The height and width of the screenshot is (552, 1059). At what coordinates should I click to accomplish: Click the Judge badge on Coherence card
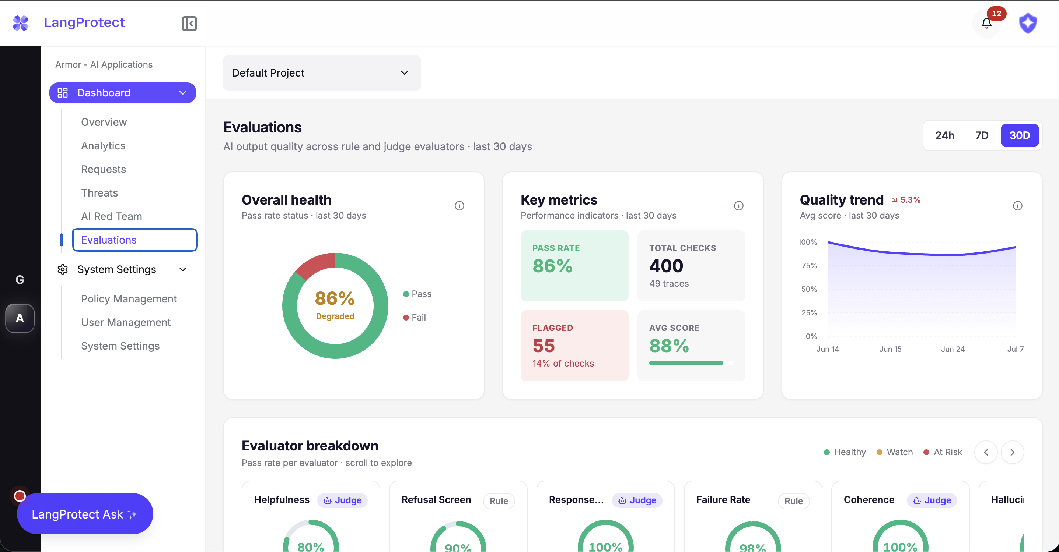[x=932, y=500]
